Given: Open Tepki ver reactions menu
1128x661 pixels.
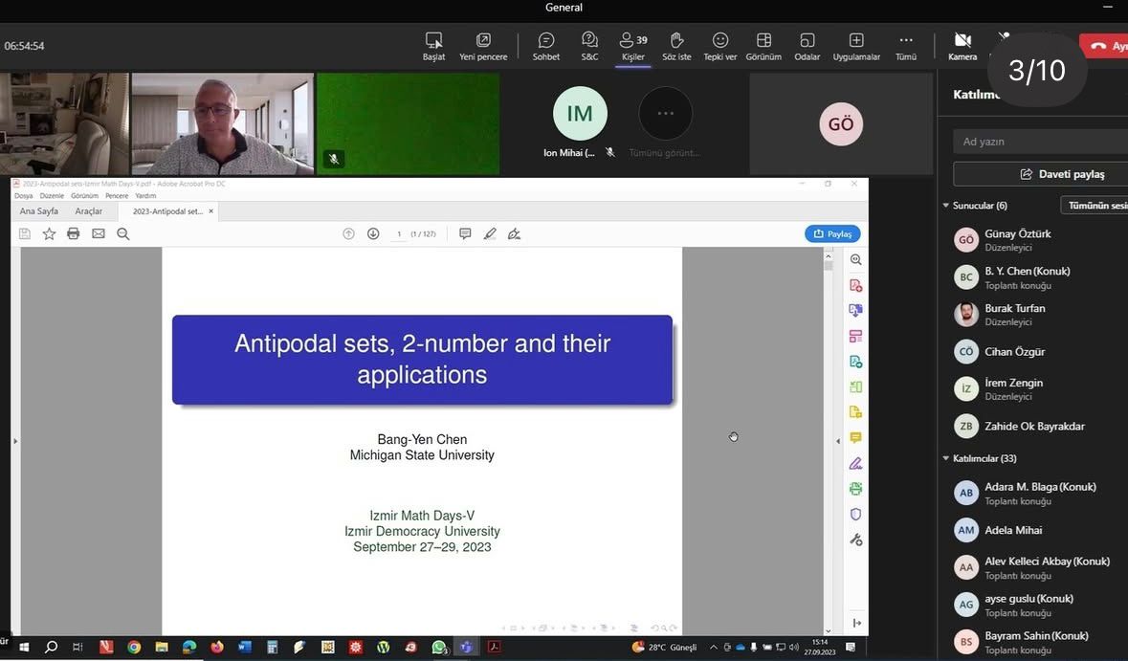Looking at the screenshot, I should click(x=720, y=45).
